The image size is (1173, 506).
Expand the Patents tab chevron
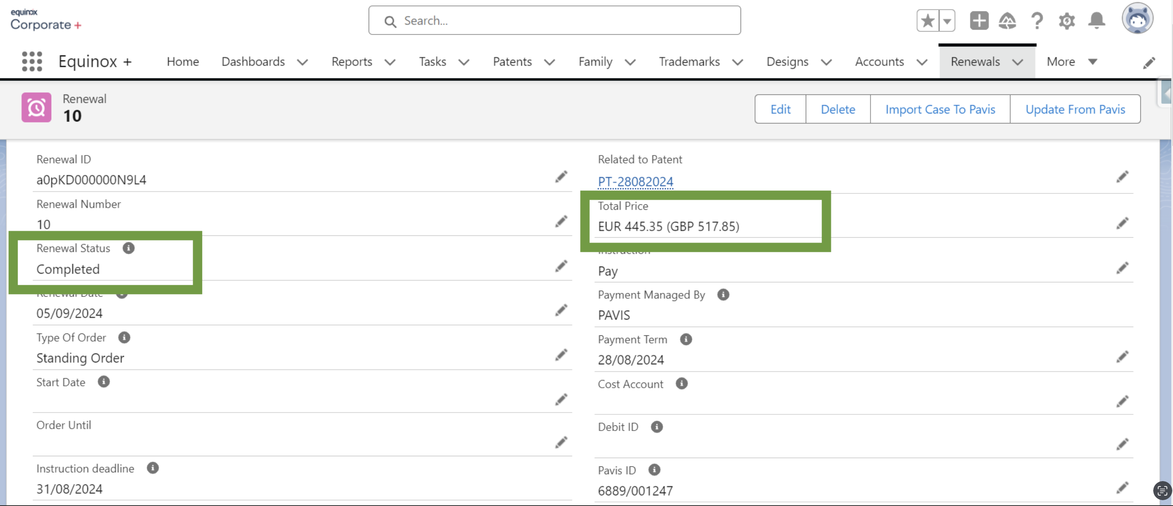550,62
